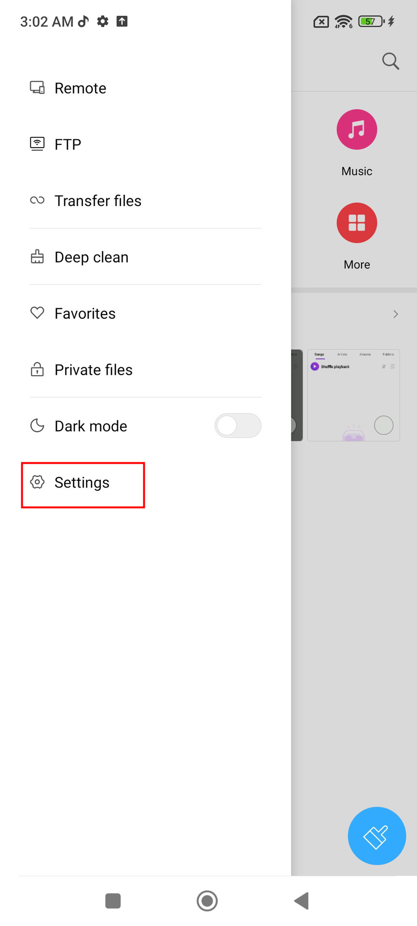Tap the Deep clean broom icon
The image size is (417, 926).
click(37, 257)
